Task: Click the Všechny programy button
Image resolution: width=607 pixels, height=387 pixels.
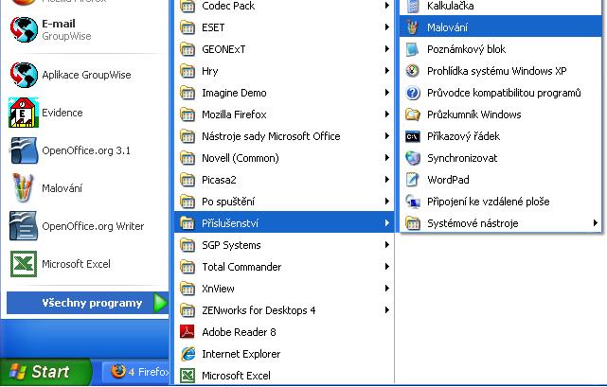Action: point(91,303)
